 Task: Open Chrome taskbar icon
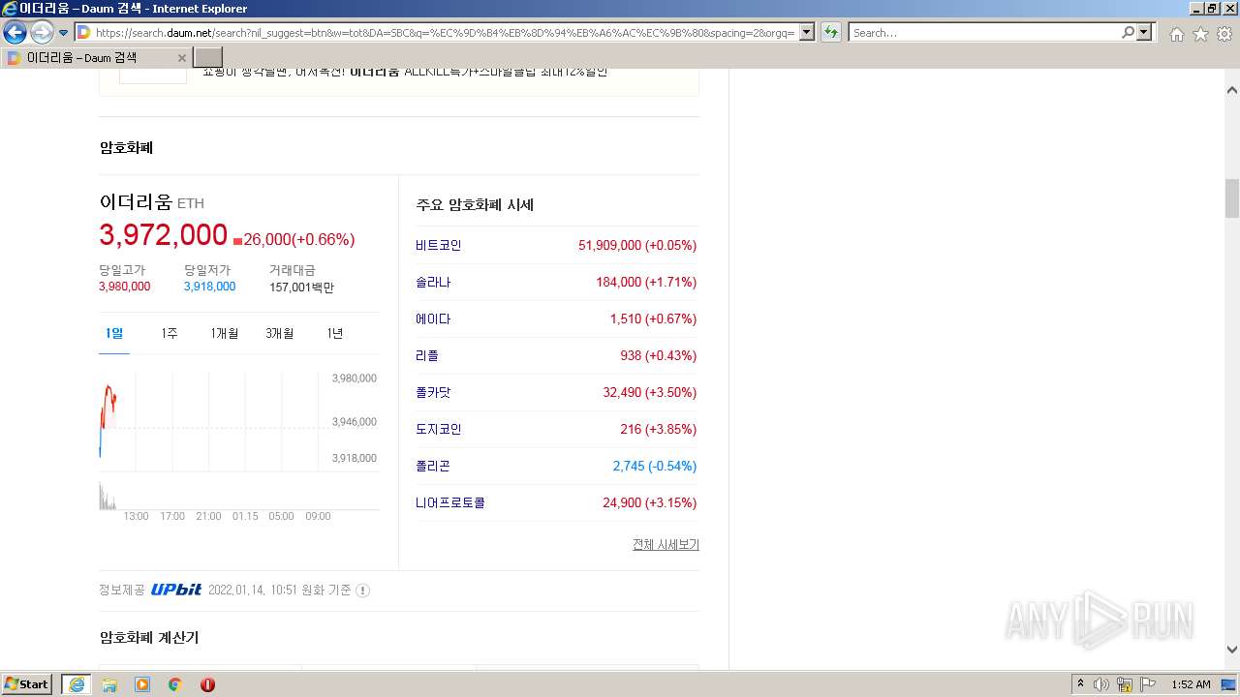[x=175, y=684]
